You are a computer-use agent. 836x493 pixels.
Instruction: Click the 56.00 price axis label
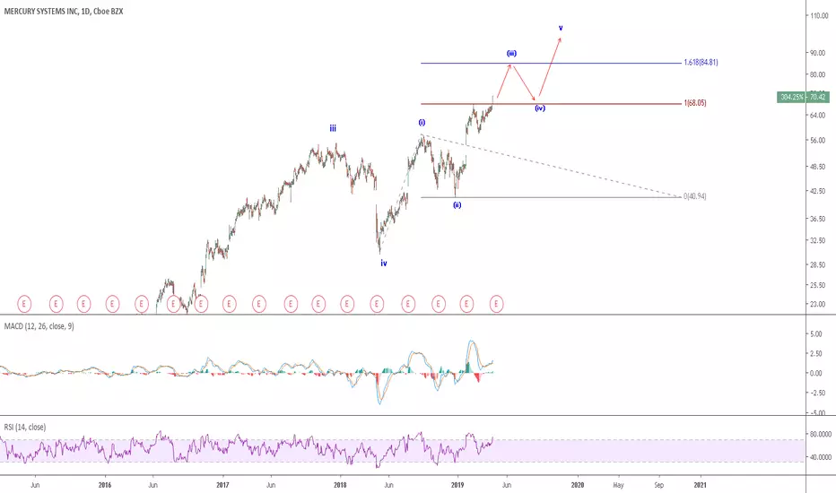[817, 141]
